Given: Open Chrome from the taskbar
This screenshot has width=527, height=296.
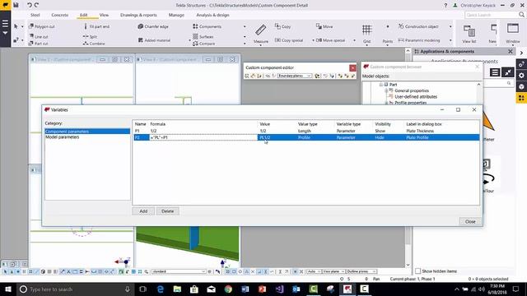Looking at the screenshot, I should tap(228, 289).
